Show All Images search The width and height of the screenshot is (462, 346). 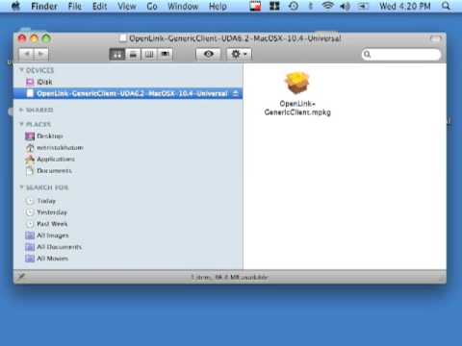(47, 235)
